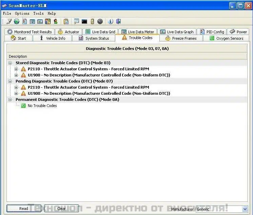
Task: Click the warning icon beside stored P2110
Action: pyautogui.click(x=23, y=69)
